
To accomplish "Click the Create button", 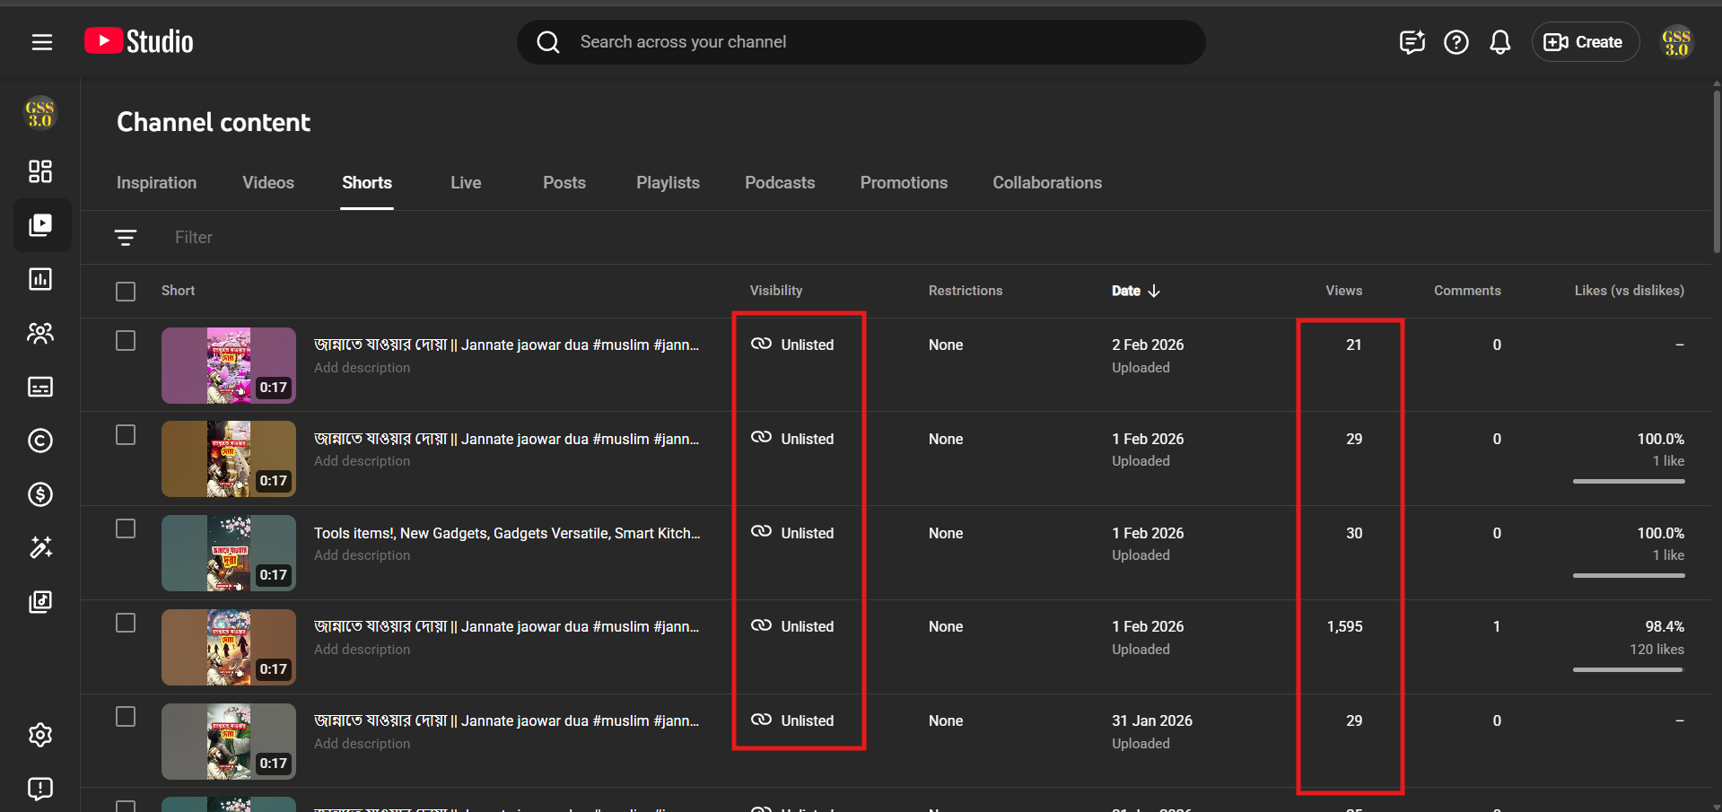I will click(1584, 42).
